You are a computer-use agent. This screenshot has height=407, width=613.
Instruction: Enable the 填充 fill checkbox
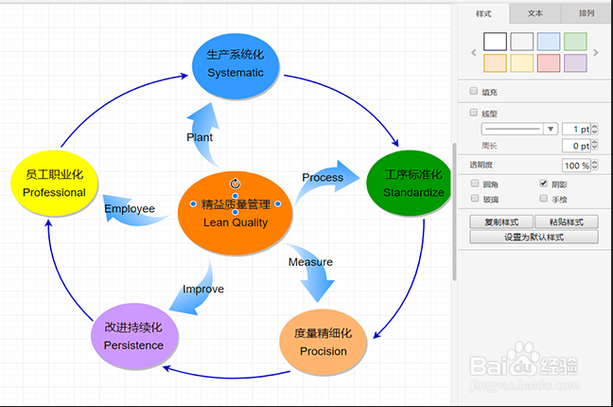(x=473, y=91)
